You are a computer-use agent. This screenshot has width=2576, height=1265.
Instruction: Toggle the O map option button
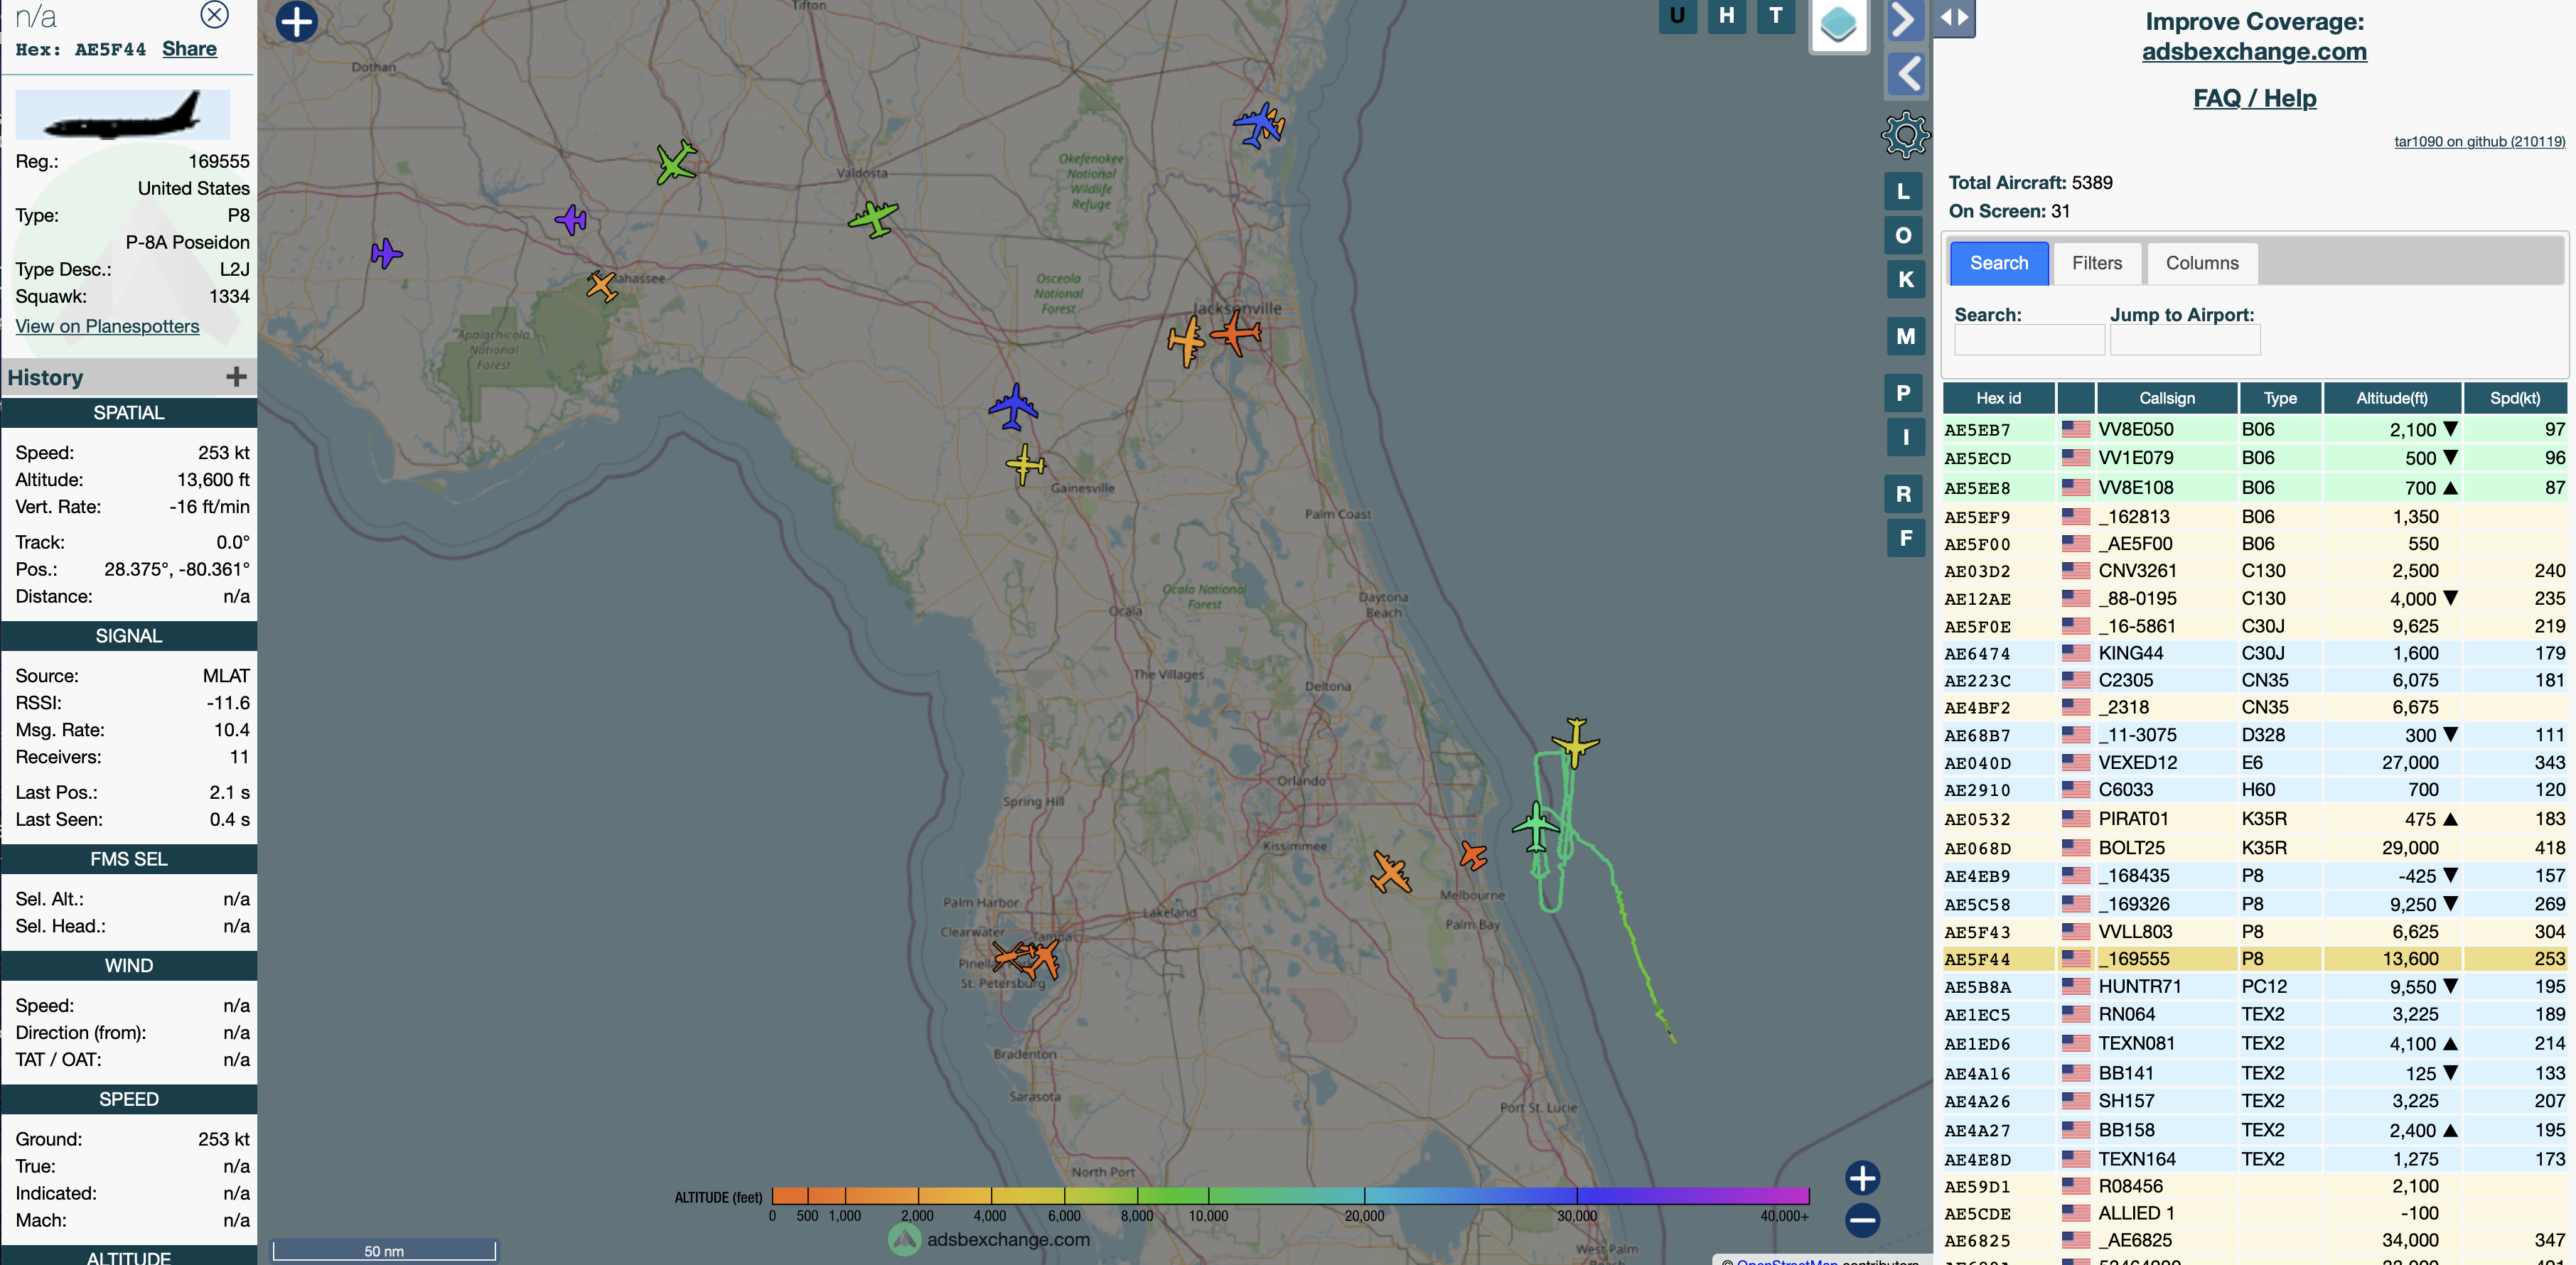tap(1904, 236)
